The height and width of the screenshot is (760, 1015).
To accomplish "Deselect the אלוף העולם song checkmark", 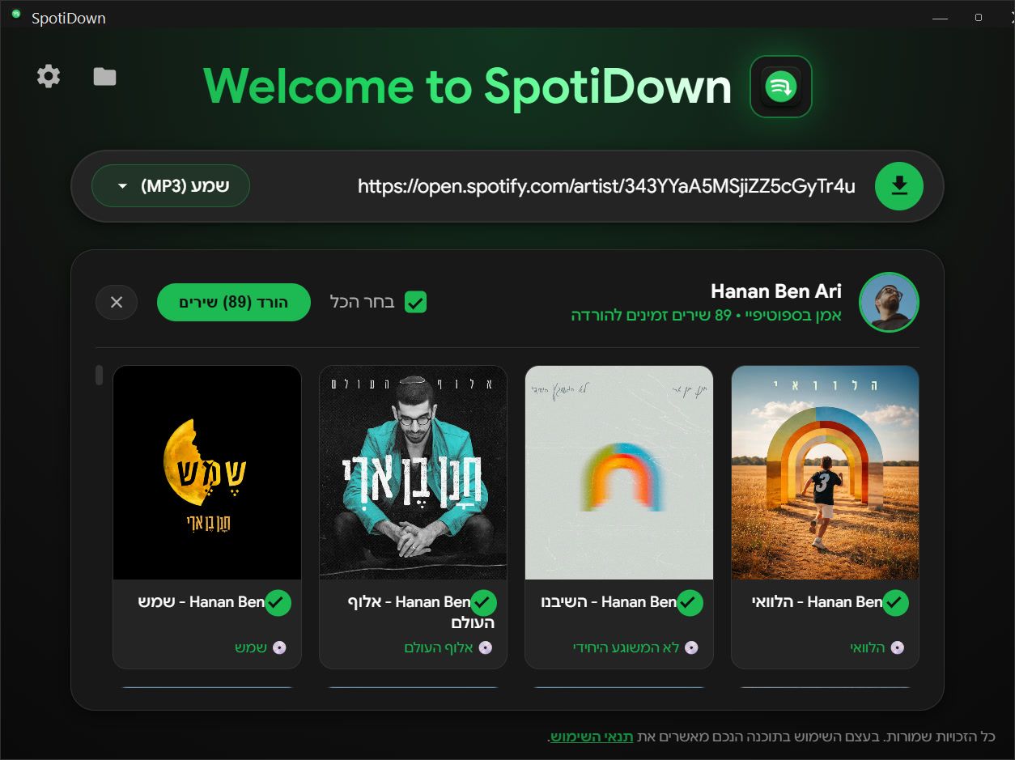I will pyautogui.click(x=483, y=602).
